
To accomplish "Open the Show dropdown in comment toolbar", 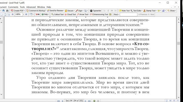I will (172, 11).
